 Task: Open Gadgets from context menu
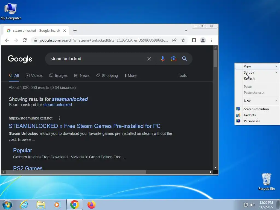point(257,115)
